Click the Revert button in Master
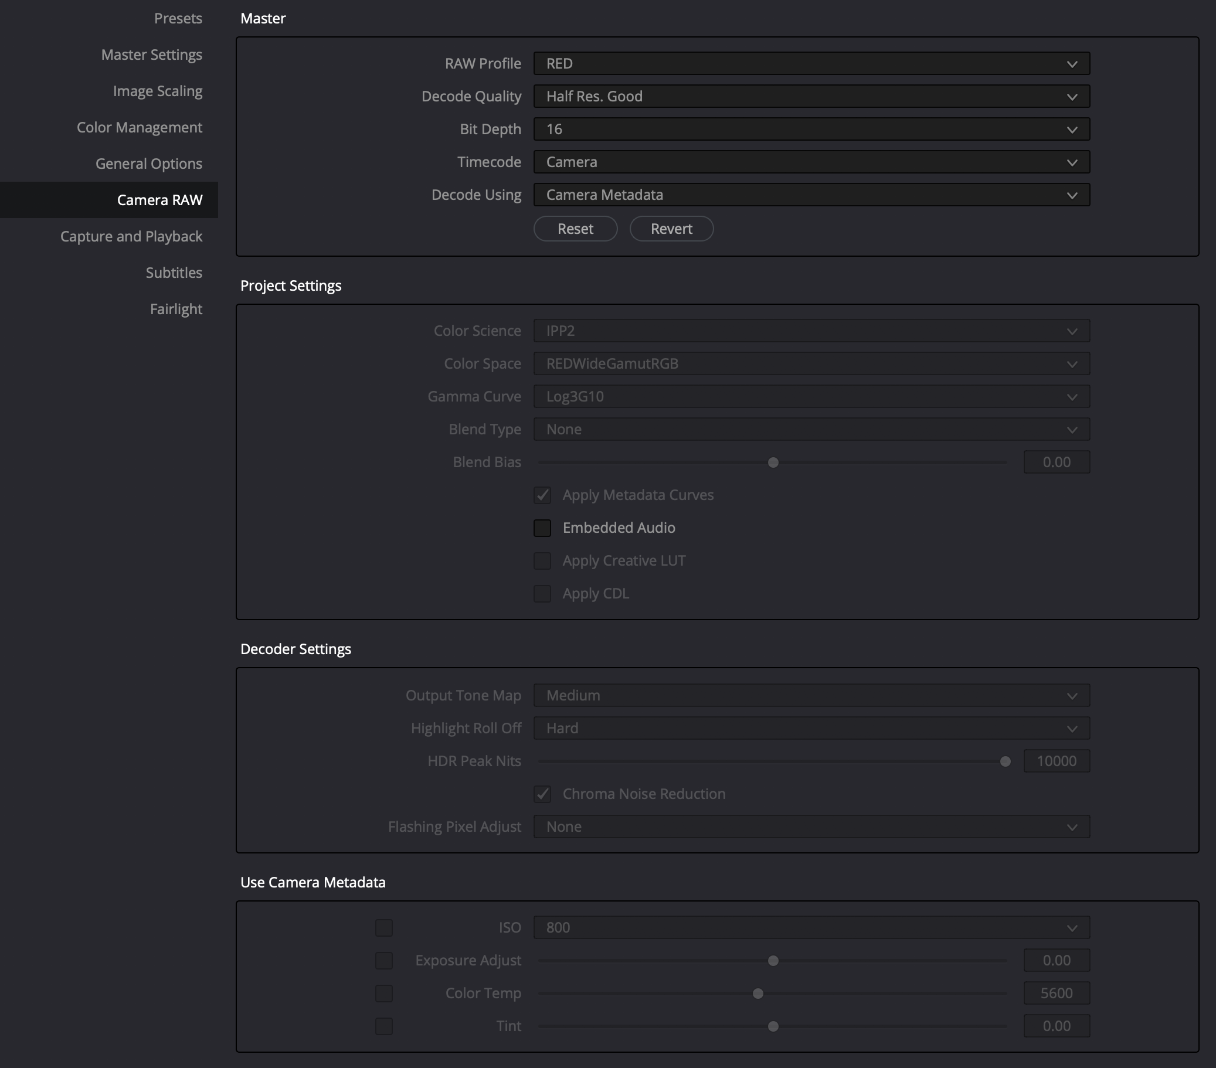The height and width of the screenshot is (1068, 1216). 671,229
